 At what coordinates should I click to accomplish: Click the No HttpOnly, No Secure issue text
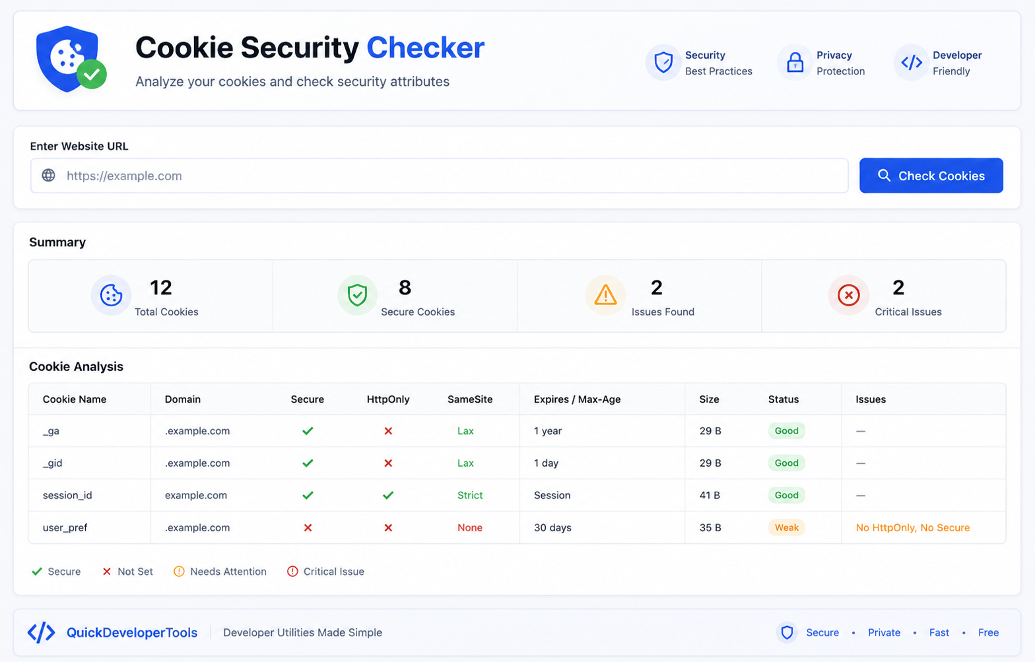pyautogui.click(x=913, y=528)
